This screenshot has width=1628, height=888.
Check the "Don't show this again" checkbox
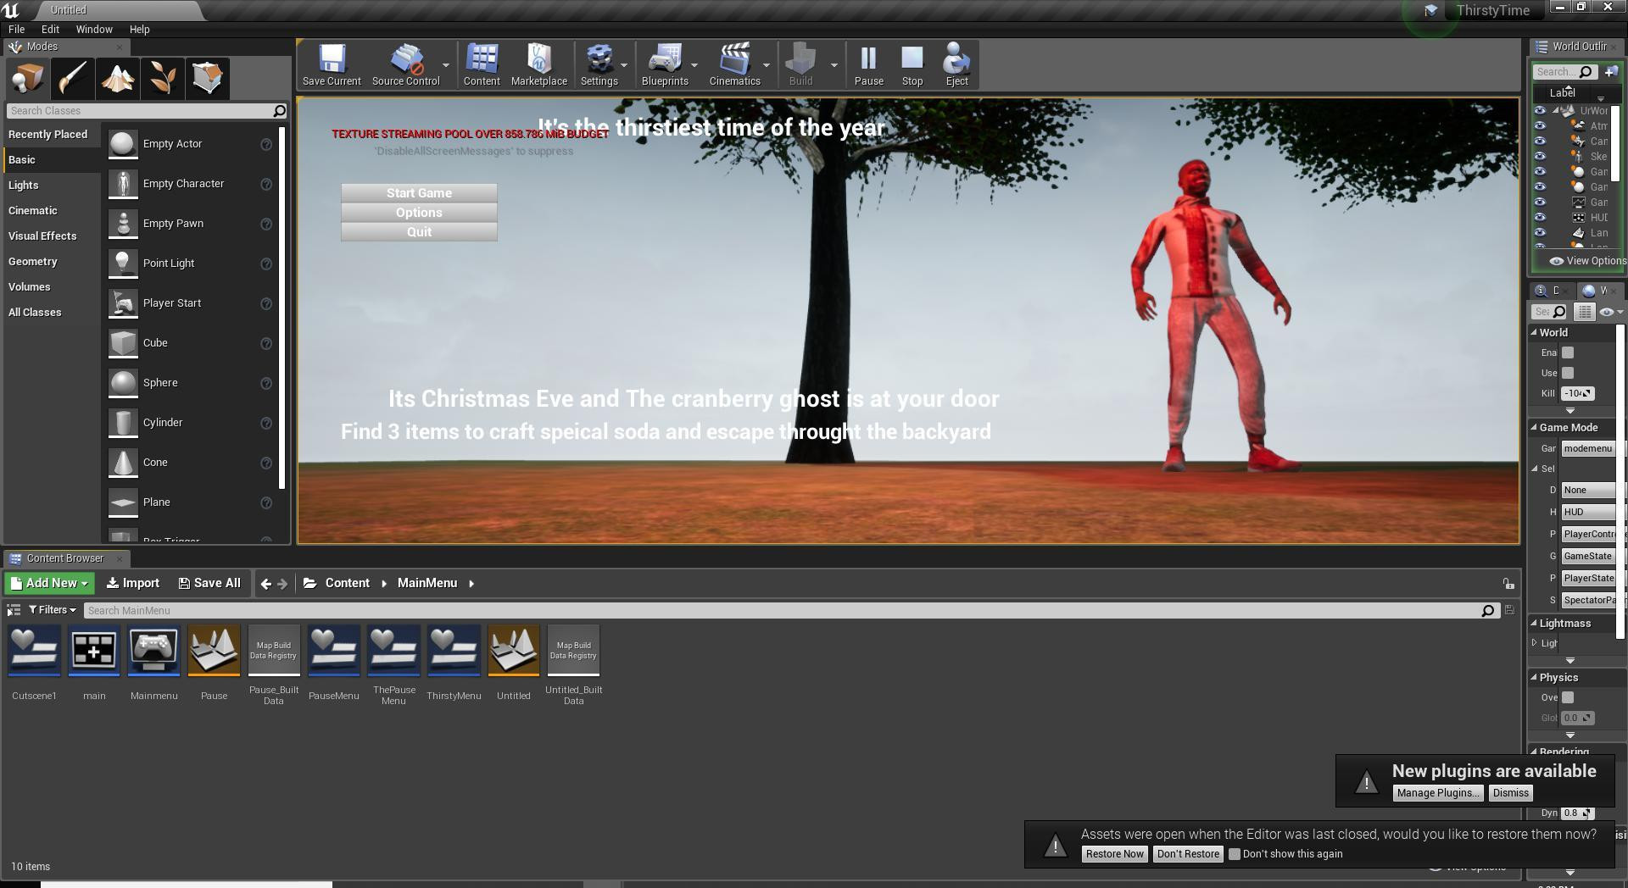click(1235, 854)
